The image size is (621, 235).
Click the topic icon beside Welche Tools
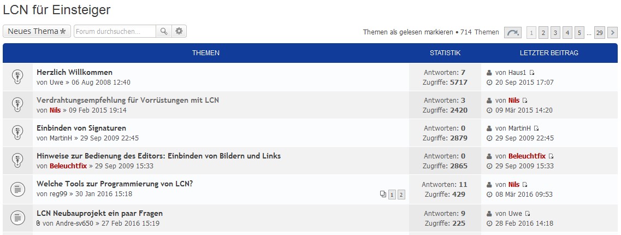click(17, 189)
